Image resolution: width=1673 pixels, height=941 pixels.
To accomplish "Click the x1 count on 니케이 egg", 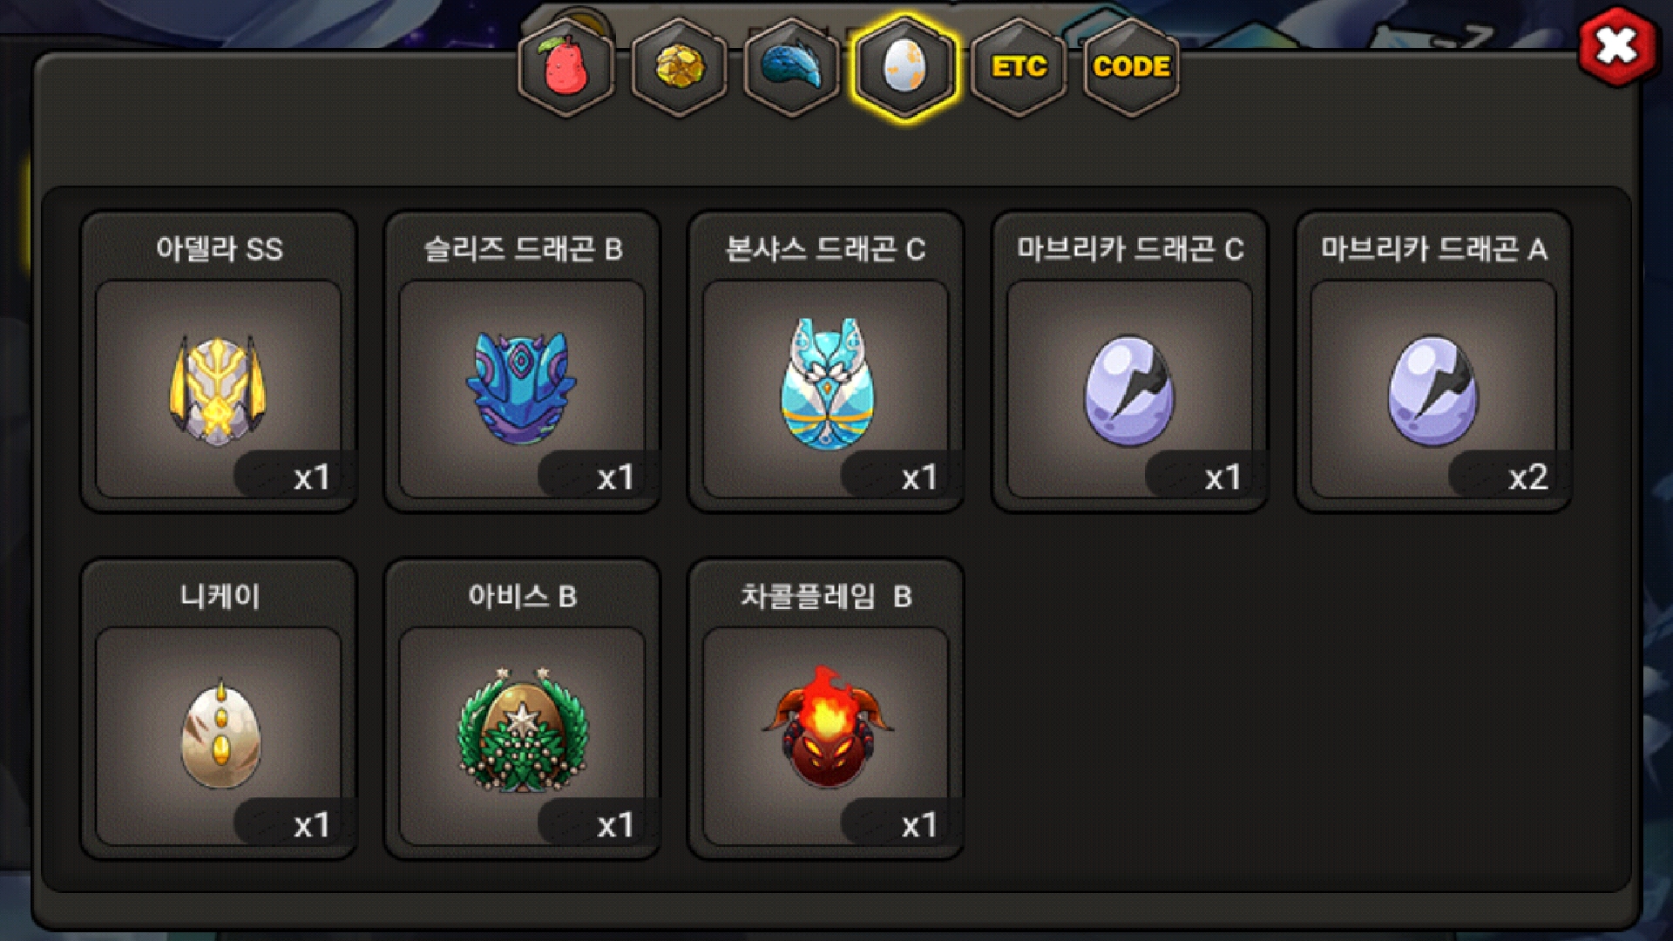I will [311, 825].
